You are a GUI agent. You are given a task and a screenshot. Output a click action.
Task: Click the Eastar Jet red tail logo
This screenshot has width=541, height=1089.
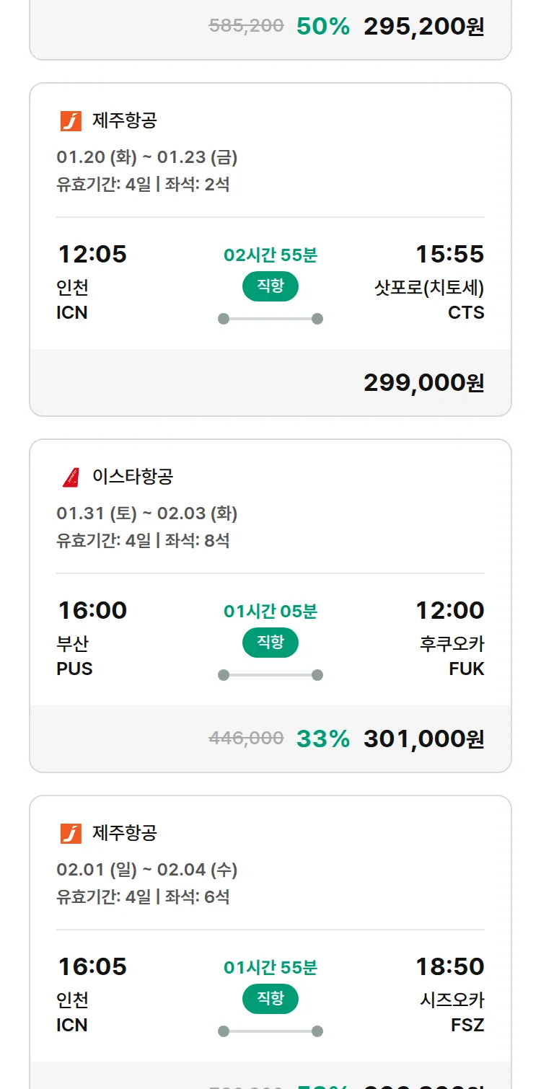coord(71,477)
